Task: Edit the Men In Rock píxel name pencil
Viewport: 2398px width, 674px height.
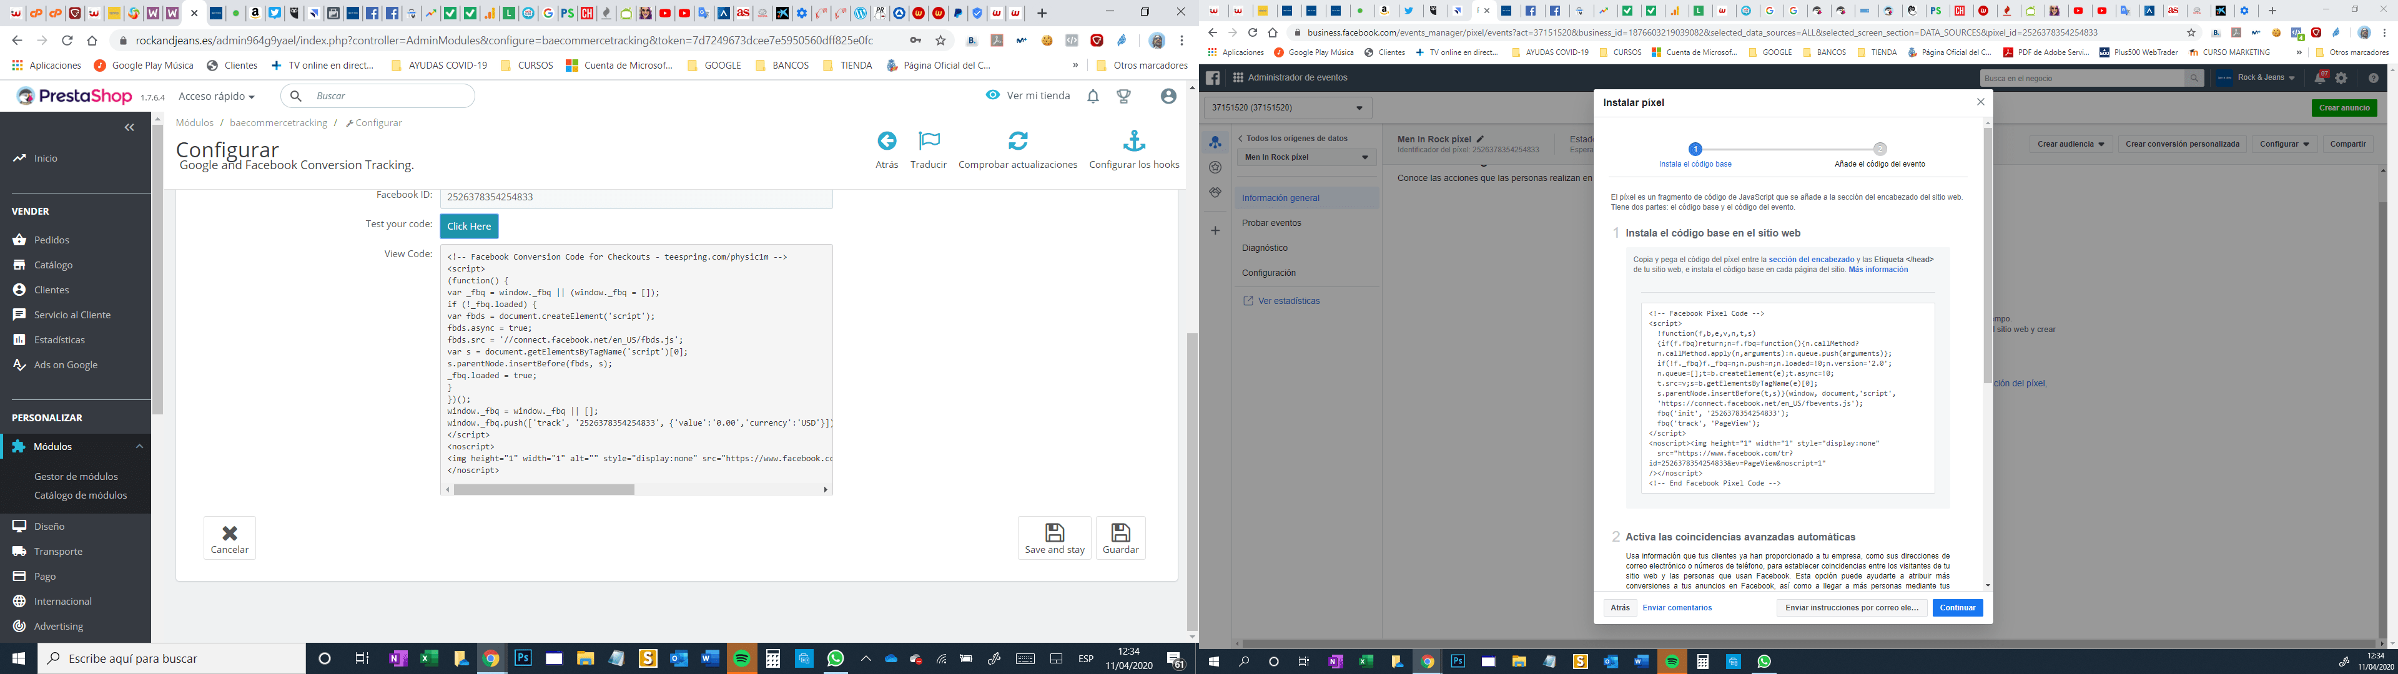Action: 1480,139
